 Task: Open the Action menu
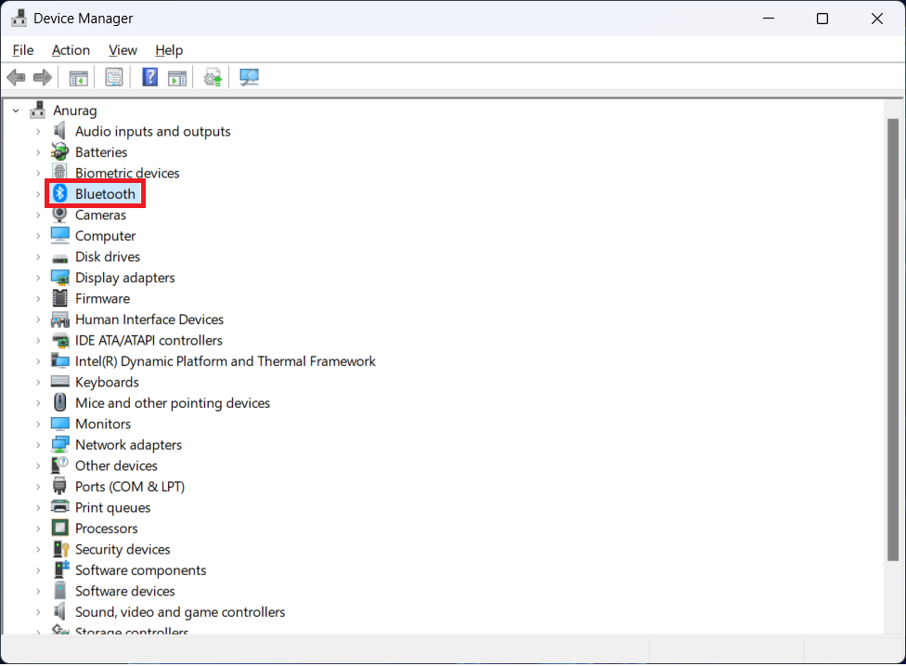[71, 50]
